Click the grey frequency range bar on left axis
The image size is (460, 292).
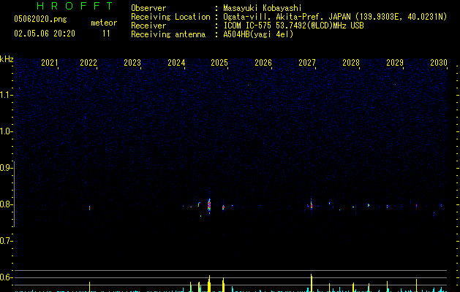click(14, 193)
